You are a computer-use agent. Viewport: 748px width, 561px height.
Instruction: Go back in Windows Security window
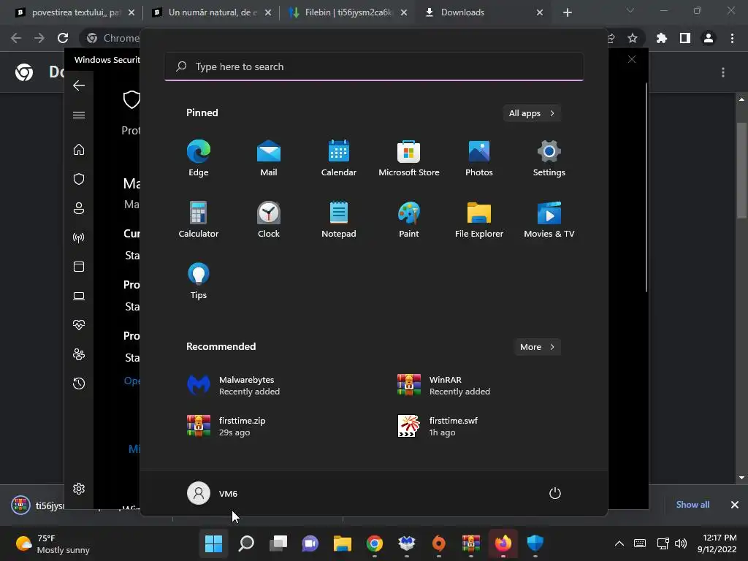[79, 85]
